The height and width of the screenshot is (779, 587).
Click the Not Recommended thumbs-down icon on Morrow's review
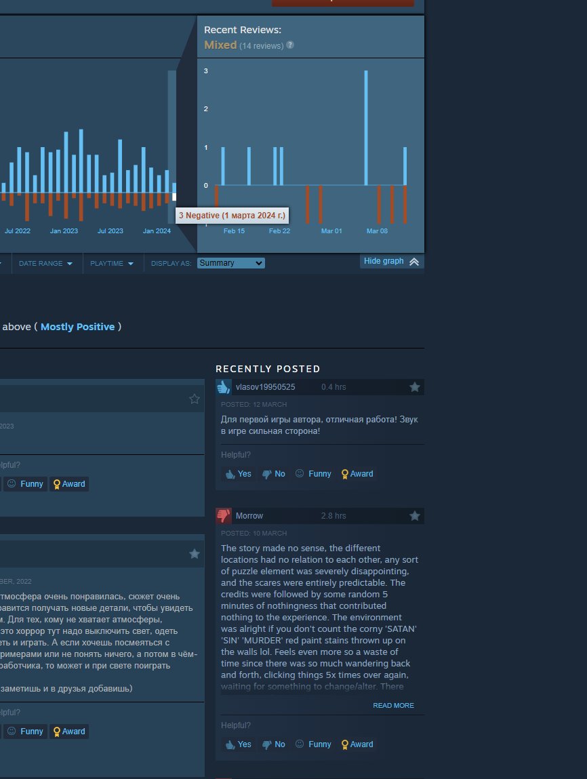224,515
